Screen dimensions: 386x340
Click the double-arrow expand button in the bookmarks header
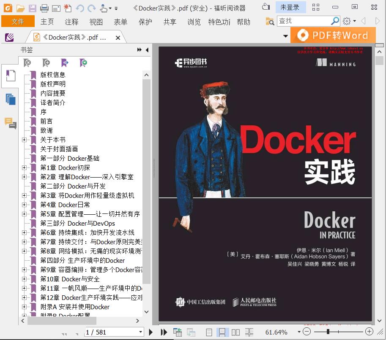click(x=140, y=50)
